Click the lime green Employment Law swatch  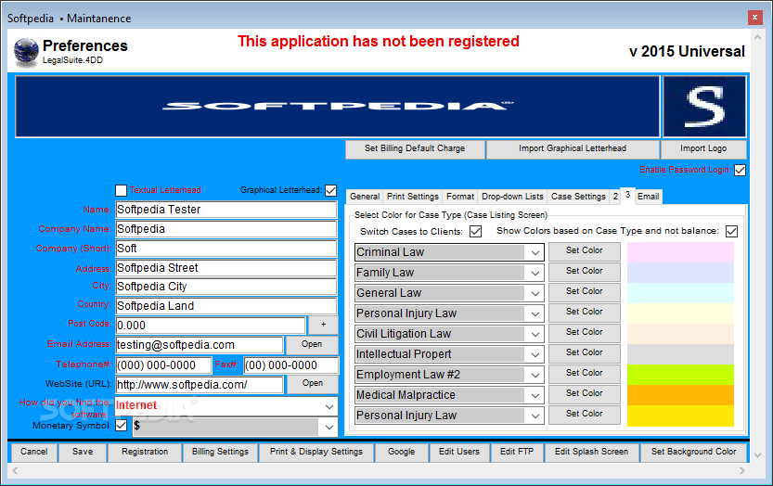point(680,375)
